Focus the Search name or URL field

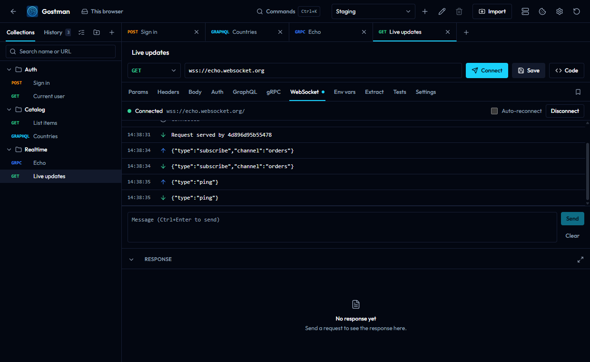click(x=60, y=51)
